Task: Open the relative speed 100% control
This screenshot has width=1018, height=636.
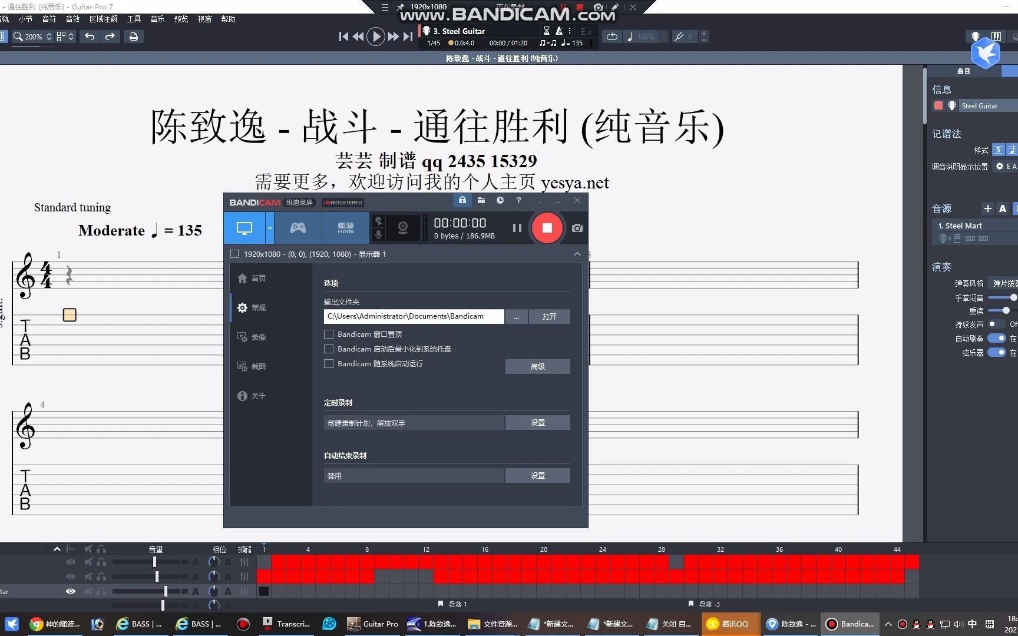Action: pyautogui.click(x=646, y=37)
